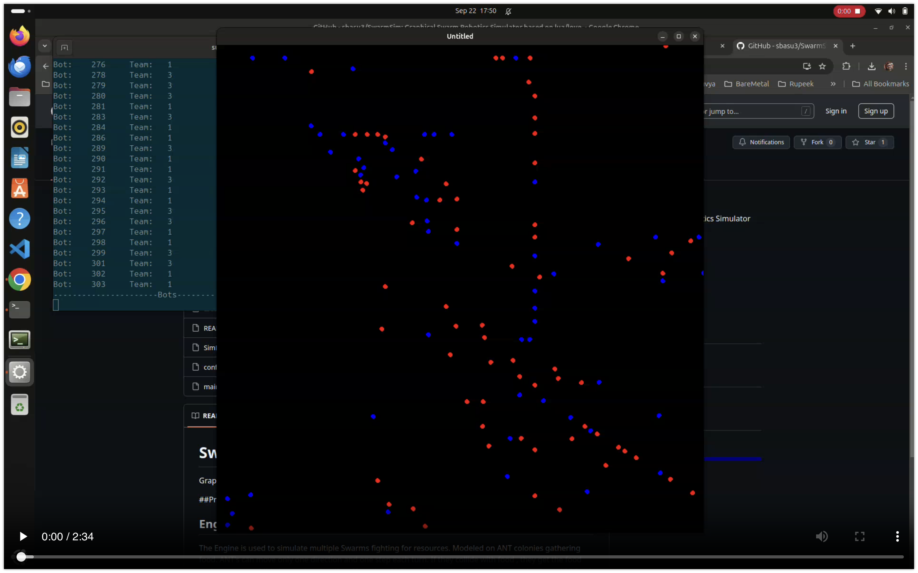
Task: Open LibreOffice Writer from the dock
Action: (x=19, y=158)
